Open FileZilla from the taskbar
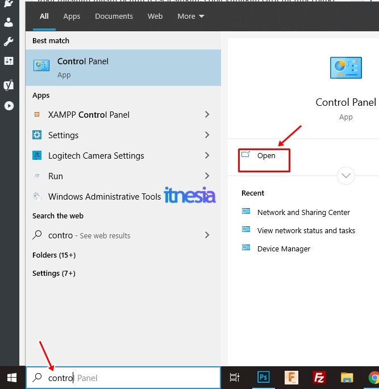Image resolution: width=379 pixels, height=389 pixels. [x=319, y=378]
